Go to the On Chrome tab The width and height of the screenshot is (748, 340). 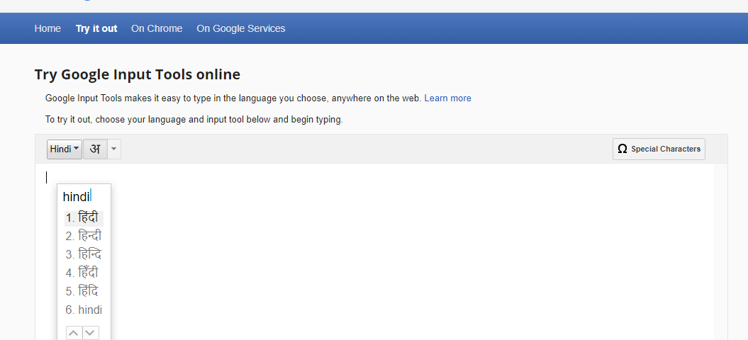(157, 28)
